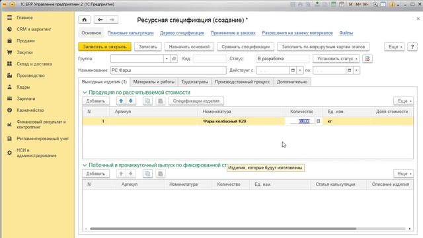Open the Группа field's open-item icon
The height and width of the screenshot is (238, 423).
(174, 59)
